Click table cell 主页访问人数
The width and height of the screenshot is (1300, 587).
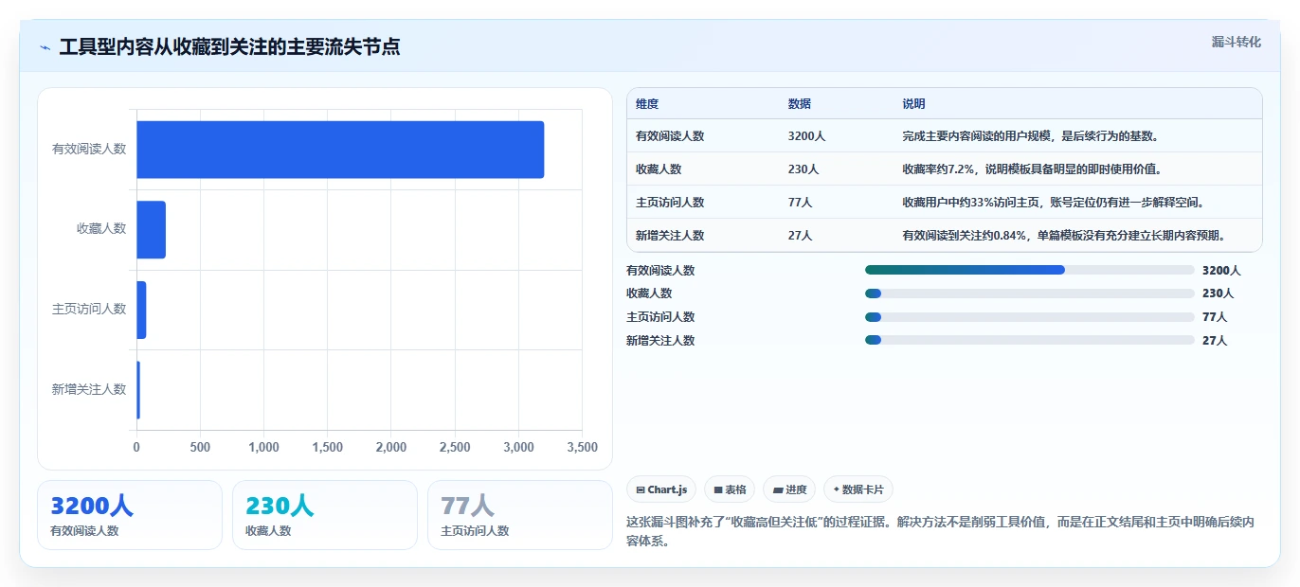[x=670, y=203]
